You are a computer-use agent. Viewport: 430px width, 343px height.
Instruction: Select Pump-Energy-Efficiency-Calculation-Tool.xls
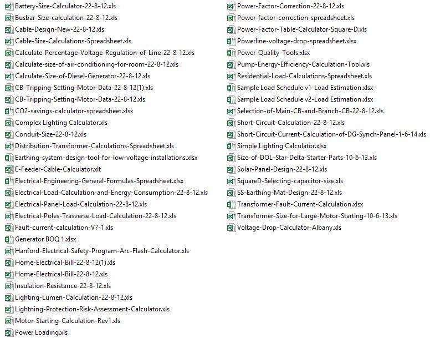304,64
